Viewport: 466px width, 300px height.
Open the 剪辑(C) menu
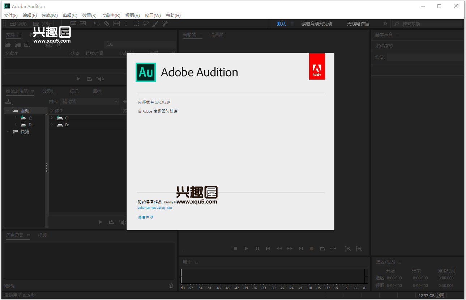pos(70,16)
